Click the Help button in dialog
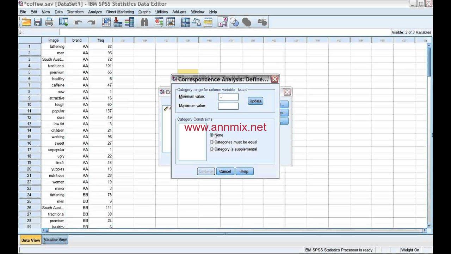 [245, 171]
